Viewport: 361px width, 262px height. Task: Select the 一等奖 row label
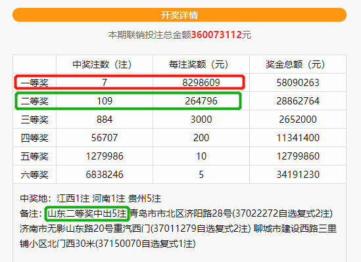(35, 83)
